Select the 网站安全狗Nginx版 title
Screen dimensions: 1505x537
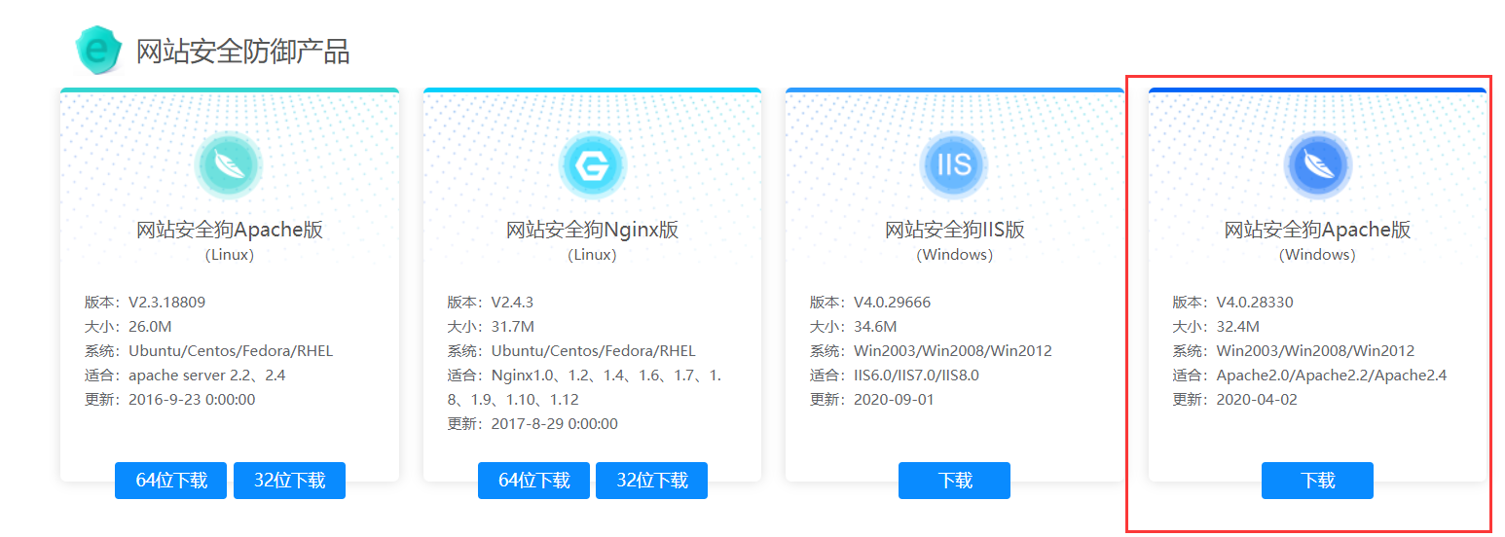(592, 231)
